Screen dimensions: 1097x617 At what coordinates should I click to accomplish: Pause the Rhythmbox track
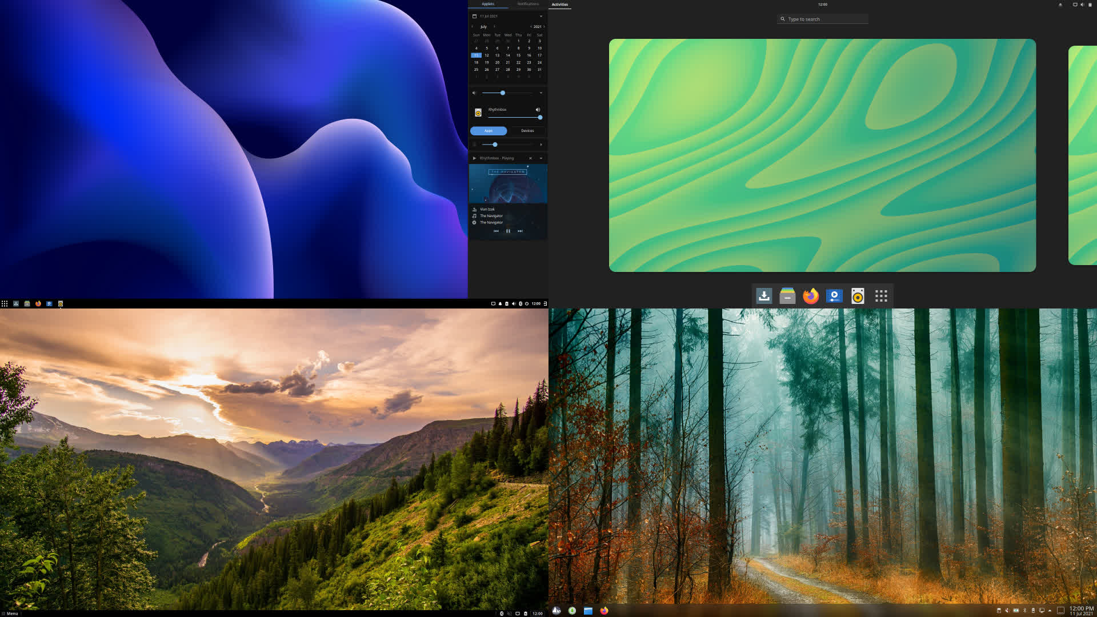[508, 231]
